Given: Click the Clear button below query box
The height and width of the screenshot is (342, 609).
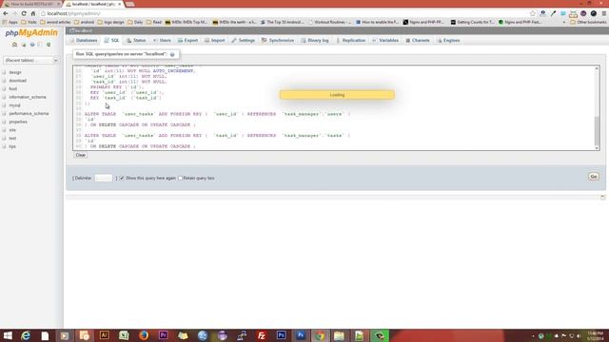Looking at the screenshot, I should 80,155.
